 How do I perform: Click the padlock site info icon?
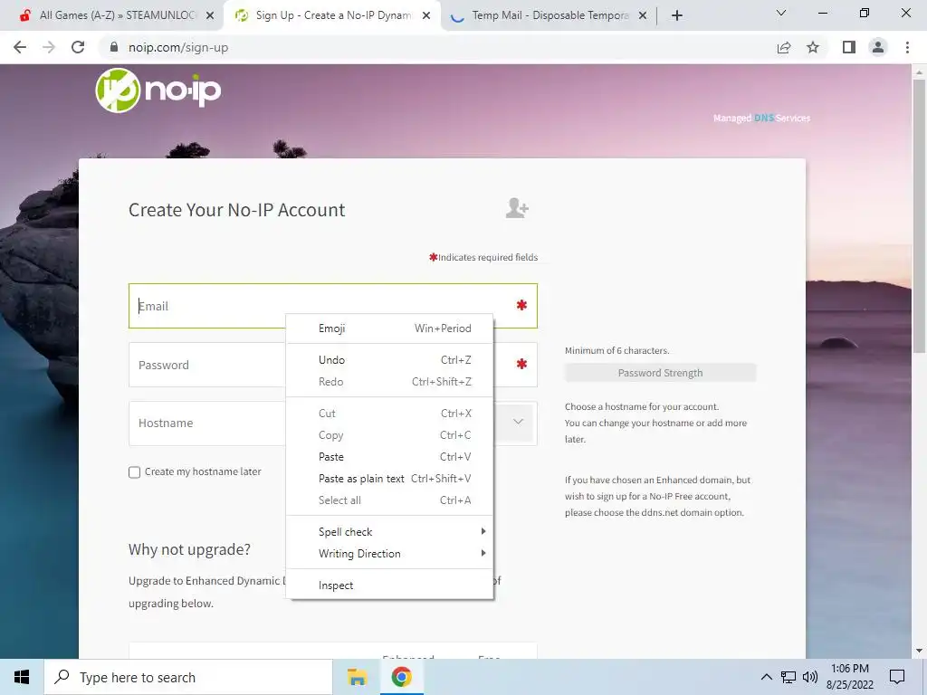point(114,47)
